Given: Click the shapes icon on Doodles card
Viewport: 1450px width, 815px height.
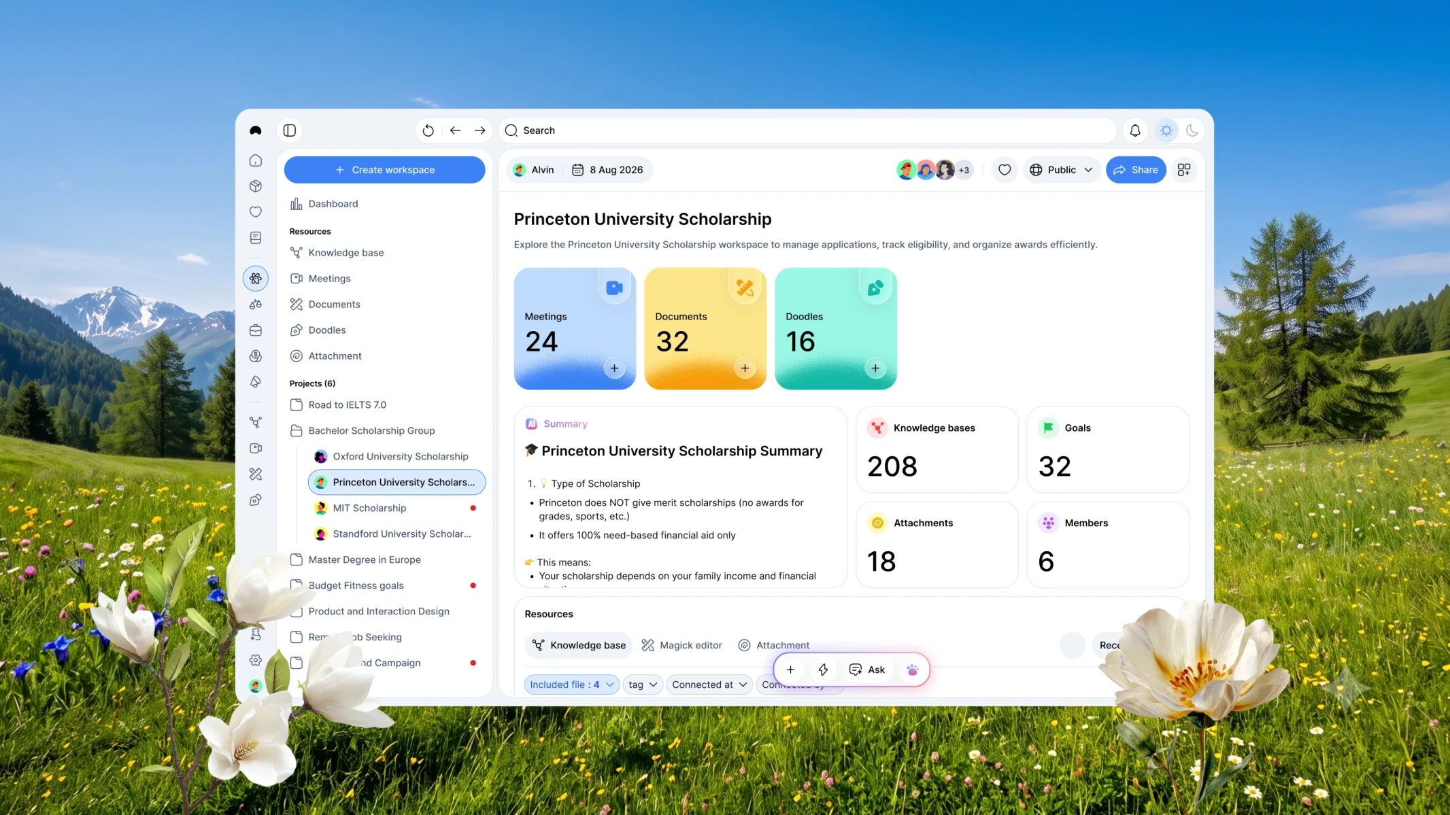Looking at the screenshot, I should [875, 288].
